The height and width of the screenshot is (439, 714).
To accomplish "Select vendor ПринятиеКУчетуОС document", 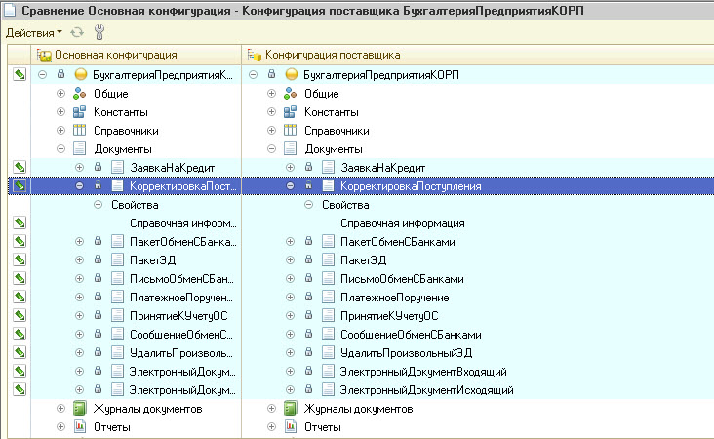I will (389, 316).
